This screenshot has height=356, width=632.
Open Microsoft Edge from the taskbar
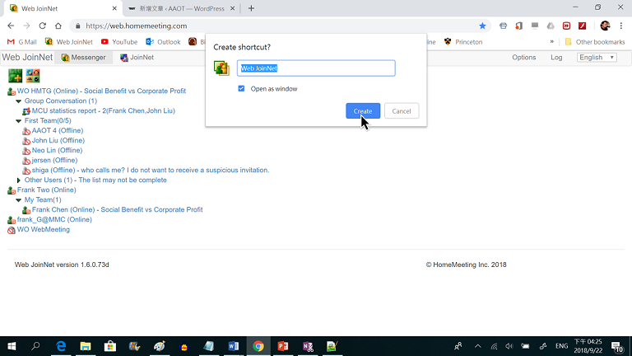[60, 346]
